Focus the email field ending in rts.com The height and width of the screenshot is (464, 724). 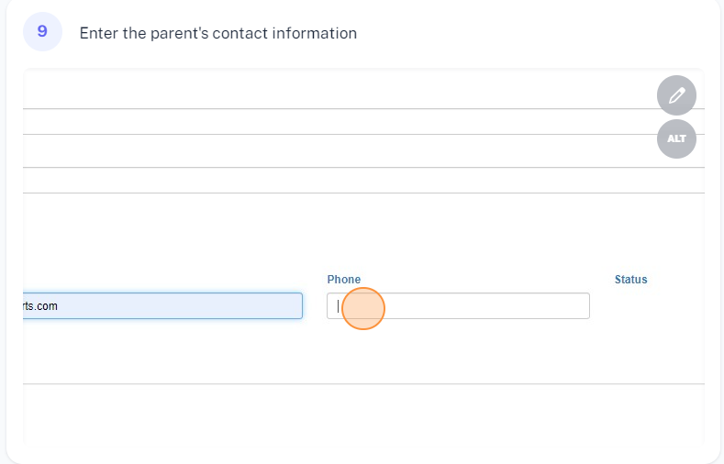(162, 306)
